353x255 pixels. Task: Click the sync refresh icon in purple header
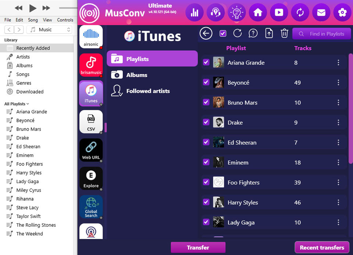point(300,12)
